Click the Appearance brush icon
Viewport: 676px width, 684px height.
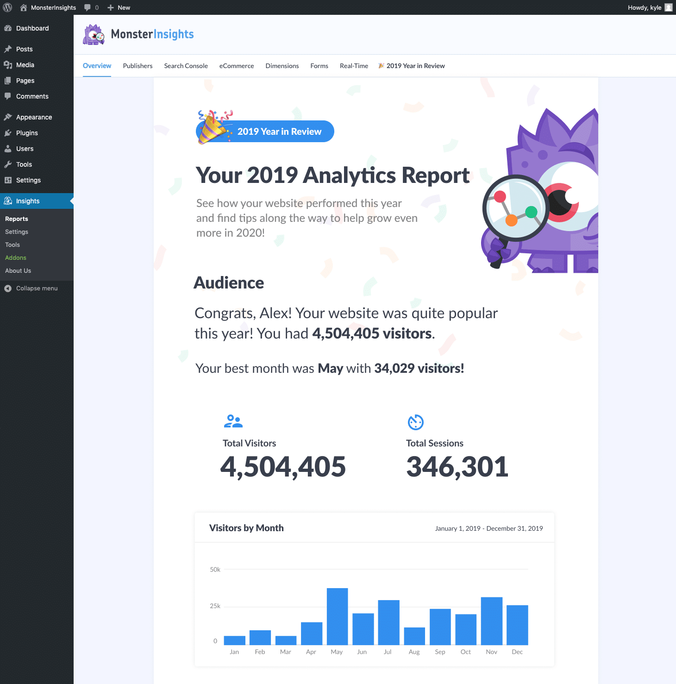pyautogui.click(x=8, y=117)
